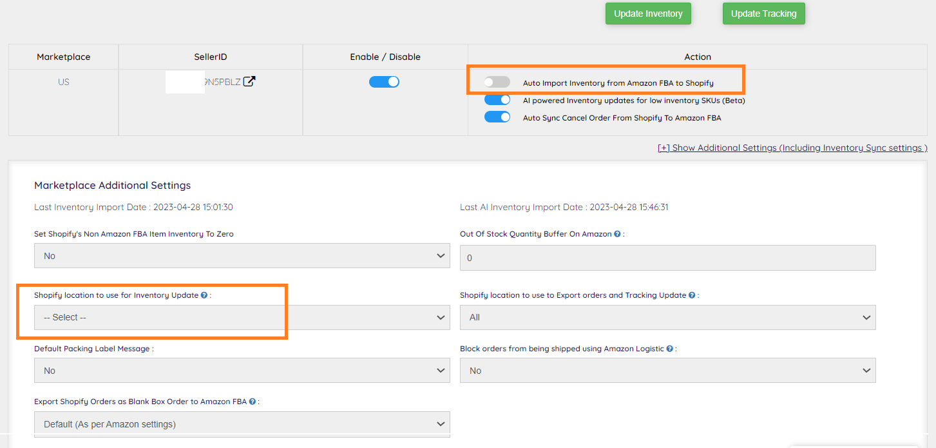Disable AI powered inventory updates toggle
This screenshot has height=448, width=936.
pyautogui.click(x=497, y=100)
